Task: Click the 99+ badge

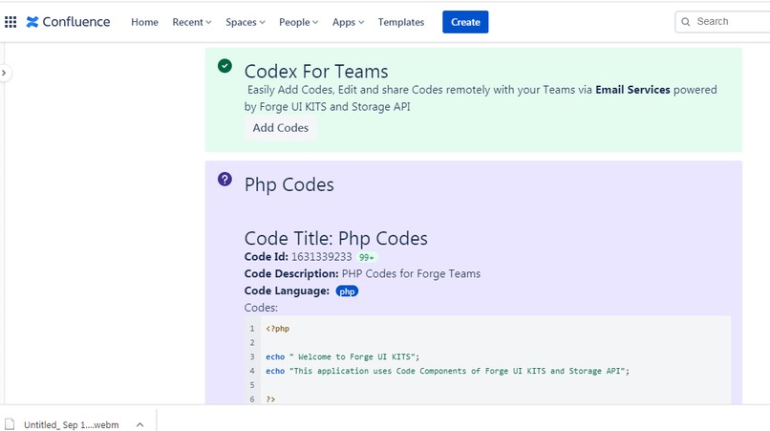Action: click(366, 257)
